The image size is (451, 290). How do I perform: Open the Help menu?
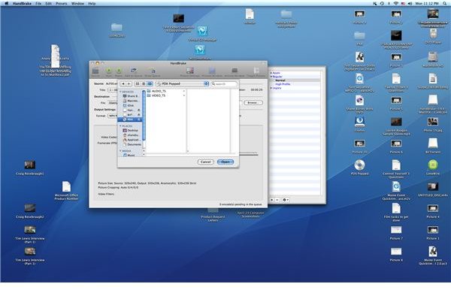tap(92, 4)
